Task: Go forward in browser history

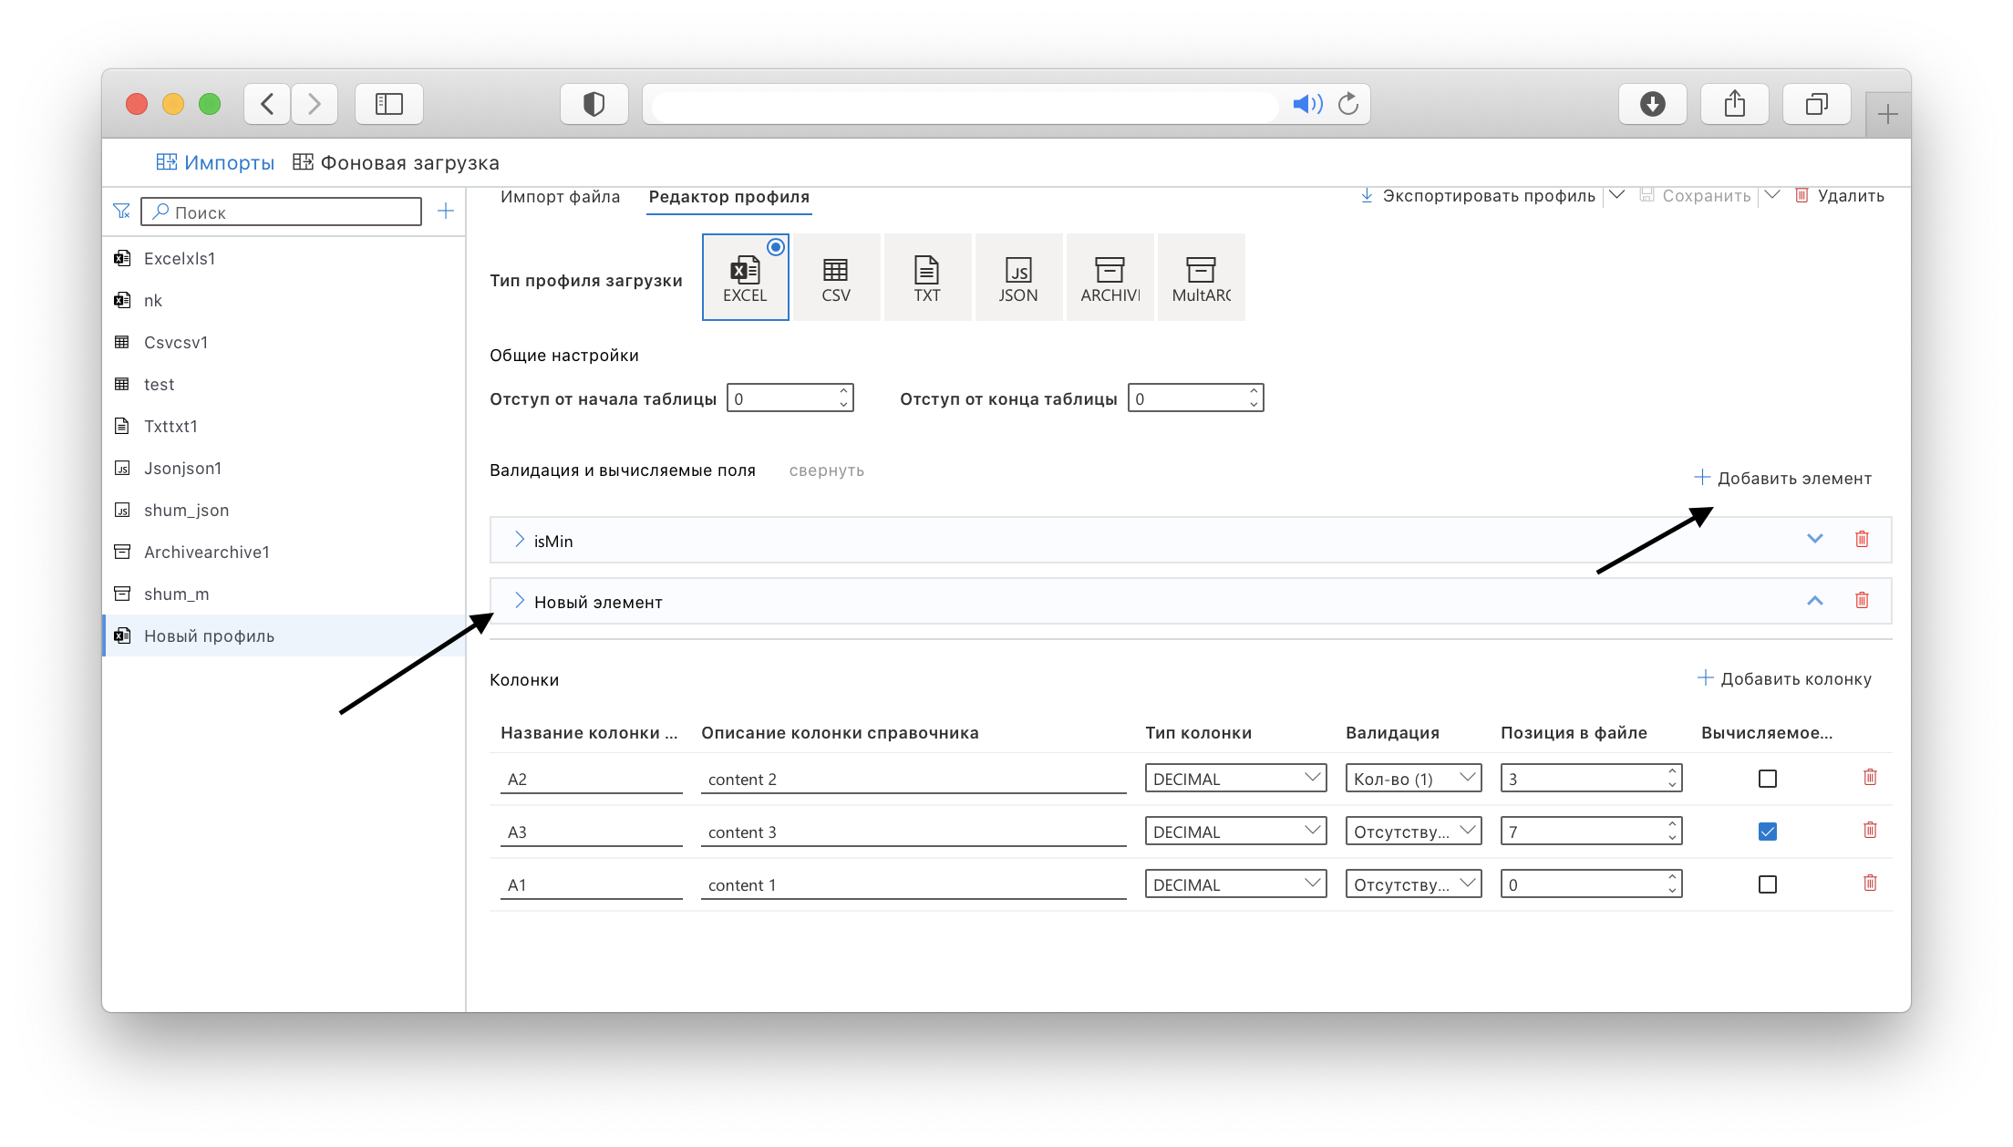Action: pos(315,104)
